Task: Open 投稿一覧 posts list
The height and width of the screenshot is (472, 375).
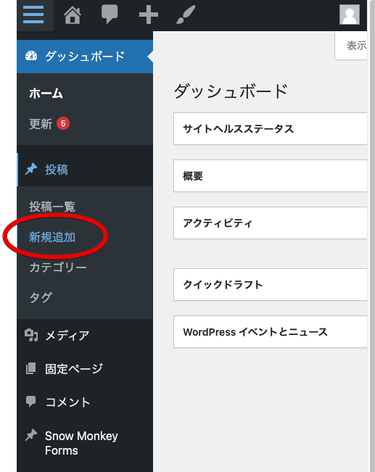Action: point(52,207)
